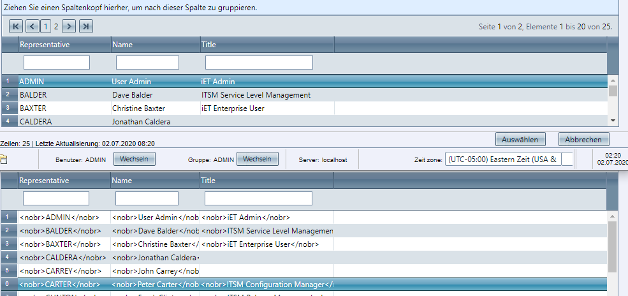Click <nobr>CARTER</nobr> cell in lower grid

[64, 285]
